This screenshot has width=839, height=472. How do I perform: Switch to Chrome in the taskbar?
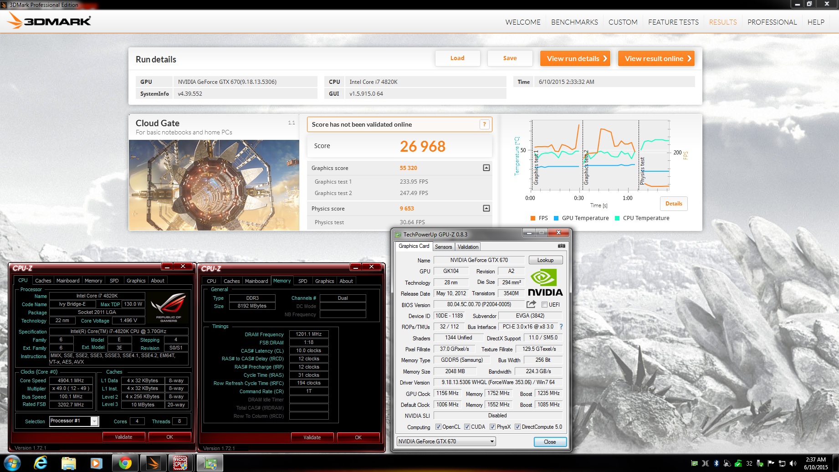coord(125,463)
